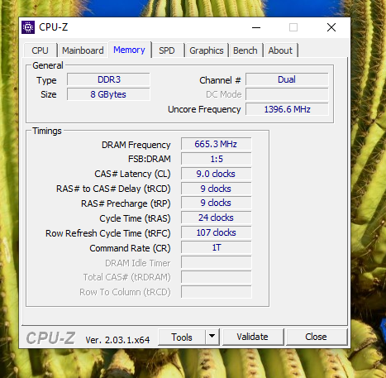Select the DDR3 type value field
The image size is (386, 378).
point(108,79)
